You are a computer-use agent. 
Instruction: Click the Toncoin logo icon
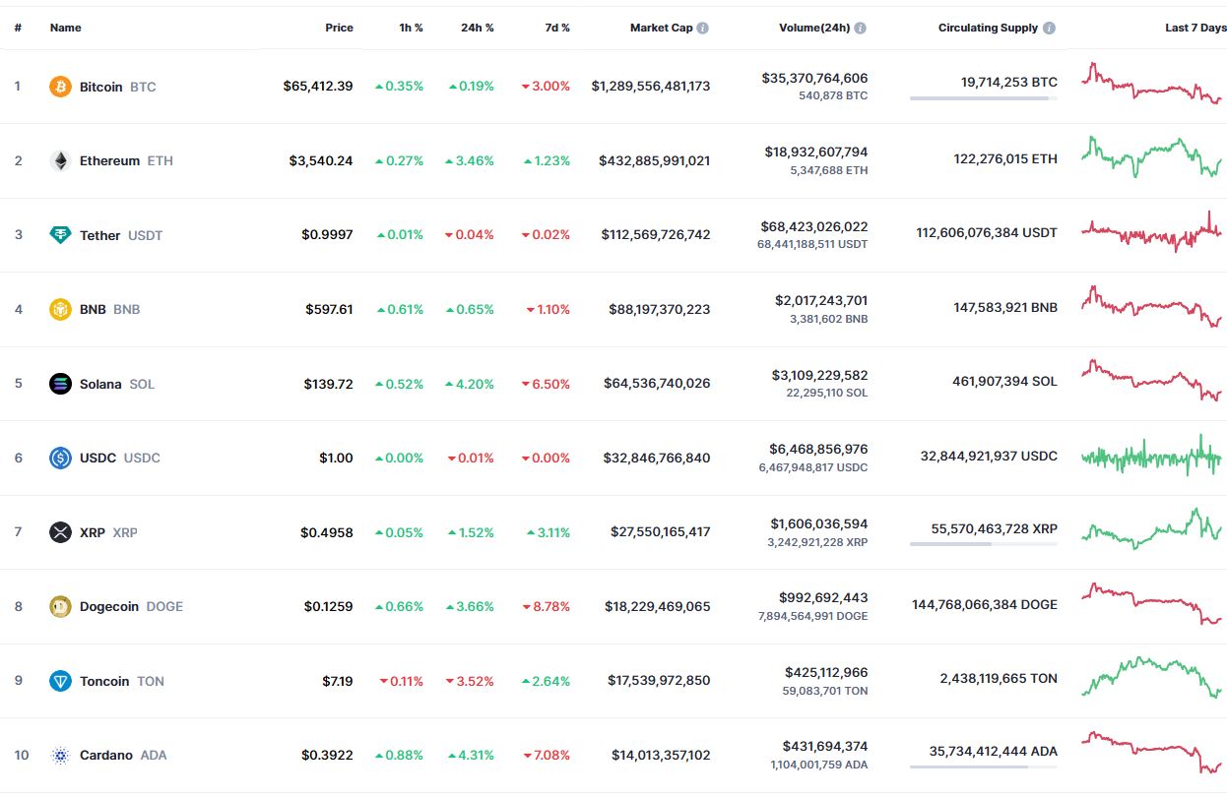coord(60,681)
